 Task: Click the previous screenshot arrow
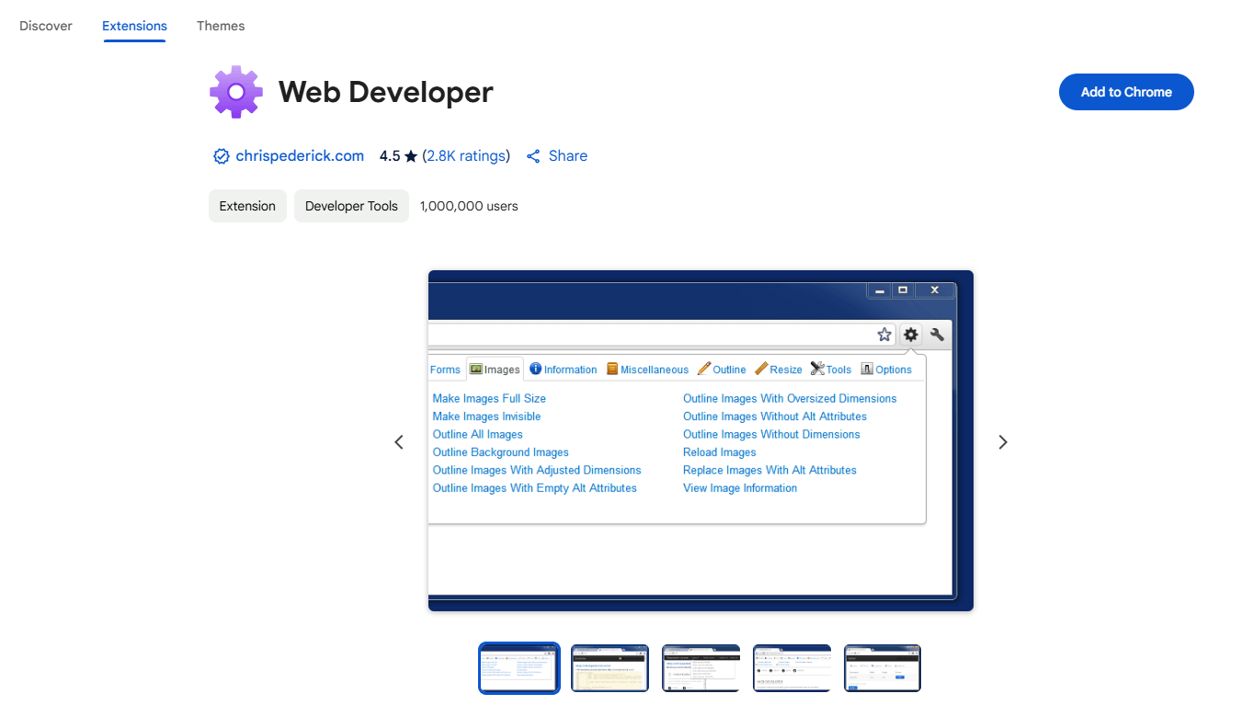(398, 442)
